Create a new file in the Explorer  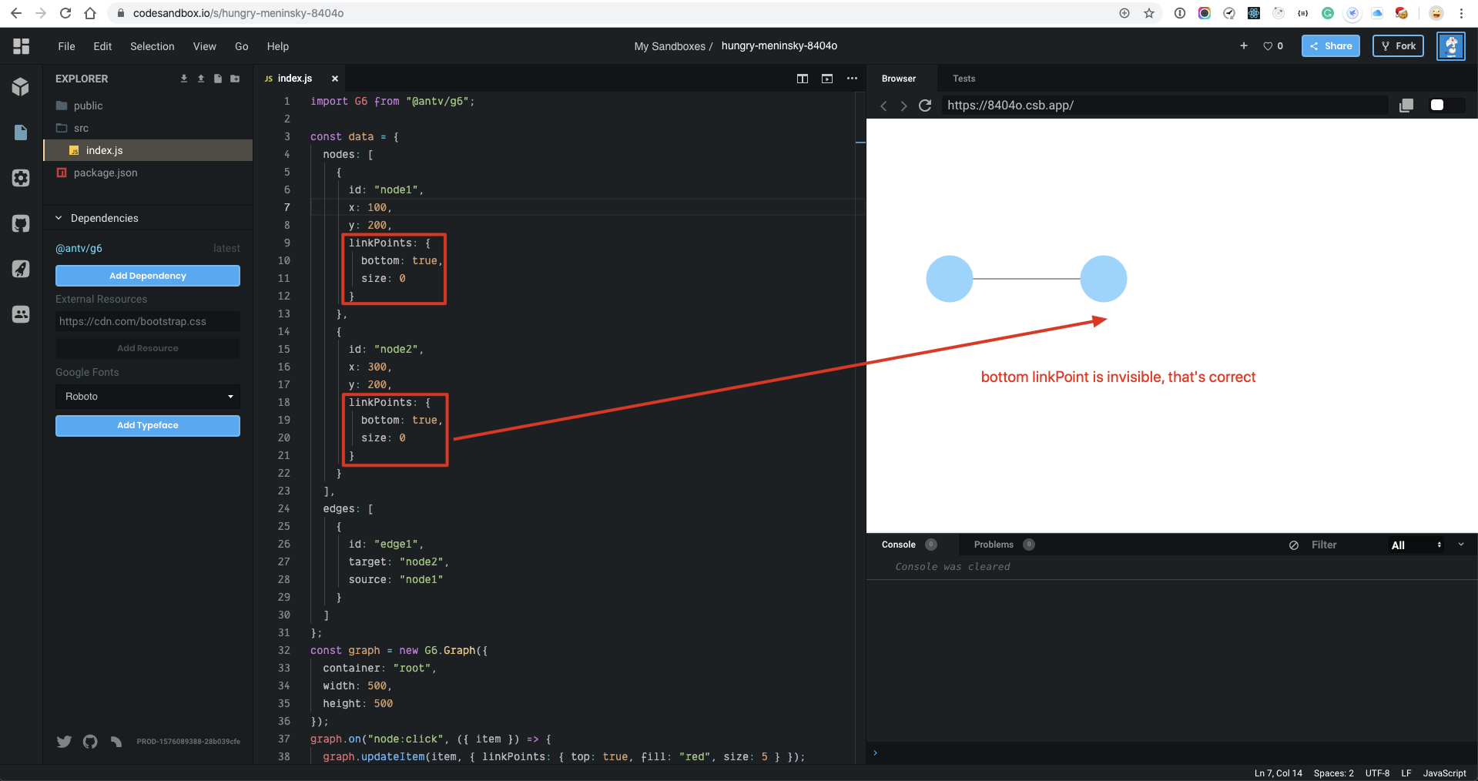coord(218,78)
